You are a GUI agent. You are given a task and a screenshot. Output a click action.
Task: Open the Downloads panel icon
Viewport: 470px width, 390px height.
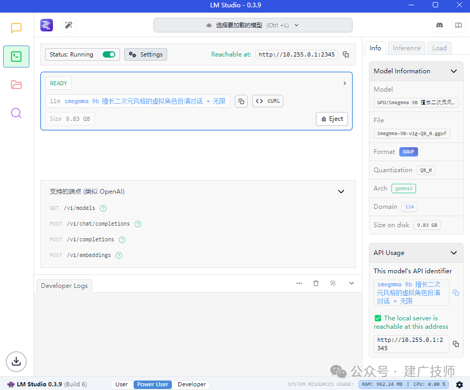[16, 362]
